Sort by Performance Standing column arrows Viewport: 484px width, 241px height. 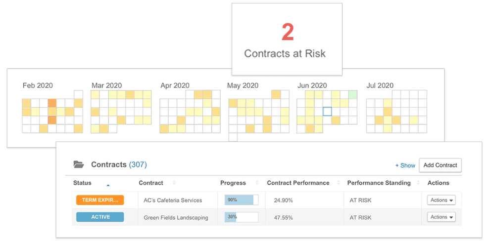point(418,183)
